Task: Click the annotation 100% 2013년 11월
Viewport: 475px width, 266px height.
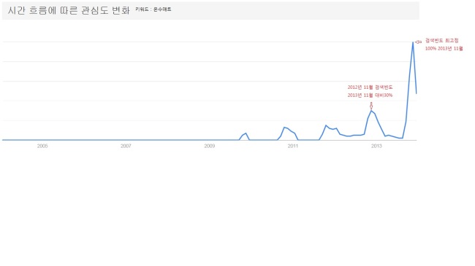Action: 444,48
